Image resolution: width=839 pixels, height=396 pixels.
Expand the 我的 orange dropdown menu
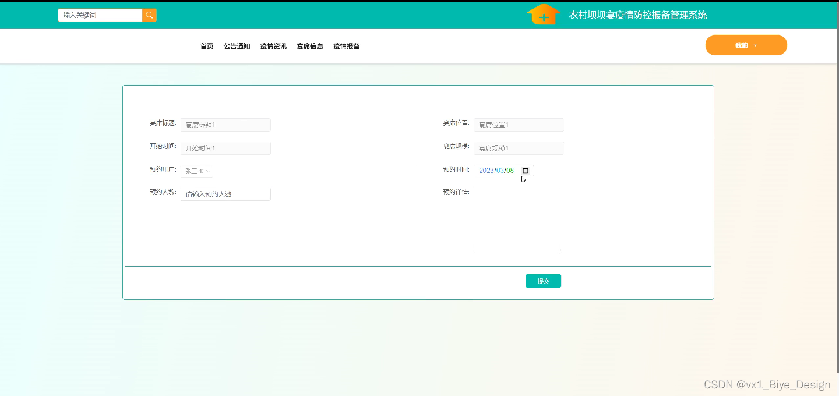pos(746,45)
